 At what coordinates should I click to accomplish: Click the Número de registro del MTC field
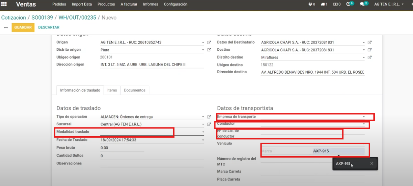[x=313, y=159]
